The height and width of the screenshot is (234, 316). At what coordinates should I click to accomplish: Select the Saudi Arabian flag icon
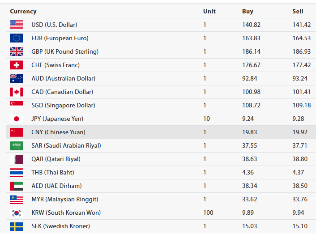coord(17,146)
